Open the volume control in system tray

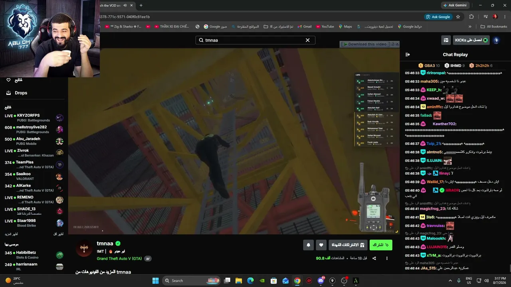point(487,281)
